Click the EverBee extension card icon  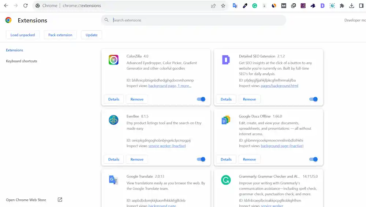pyautogui.click(x=113, y=120)
